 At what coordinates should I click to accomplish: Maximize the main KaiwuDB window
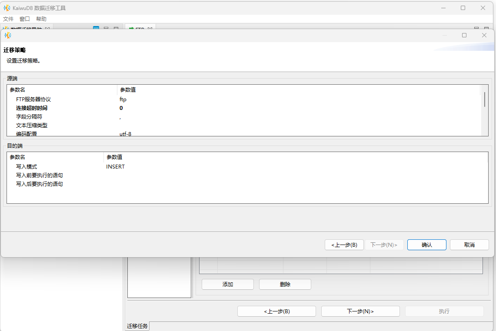click(x=463, y=8)
